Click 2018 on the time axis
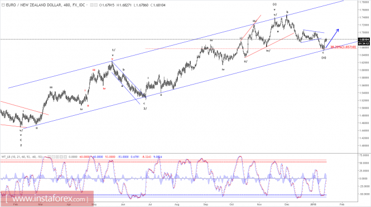The height and width of the screenshot is (207, 371). click(314, 204)
